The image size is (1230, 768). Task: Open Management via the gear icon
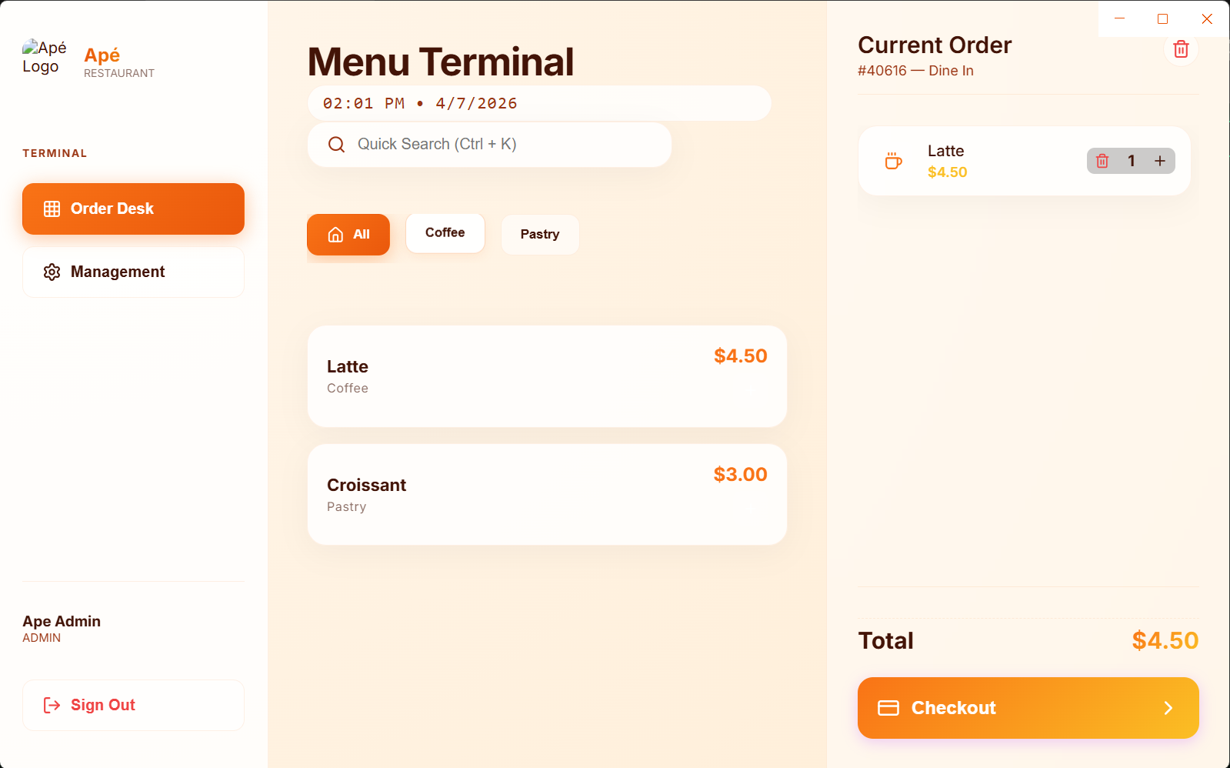point(52,272)
